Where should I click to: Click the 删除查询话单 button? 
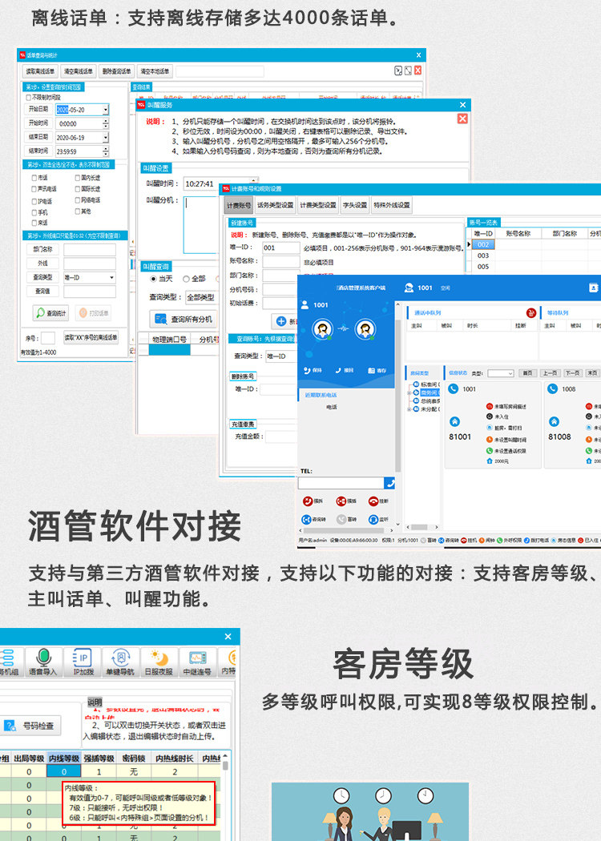[116, 70]
